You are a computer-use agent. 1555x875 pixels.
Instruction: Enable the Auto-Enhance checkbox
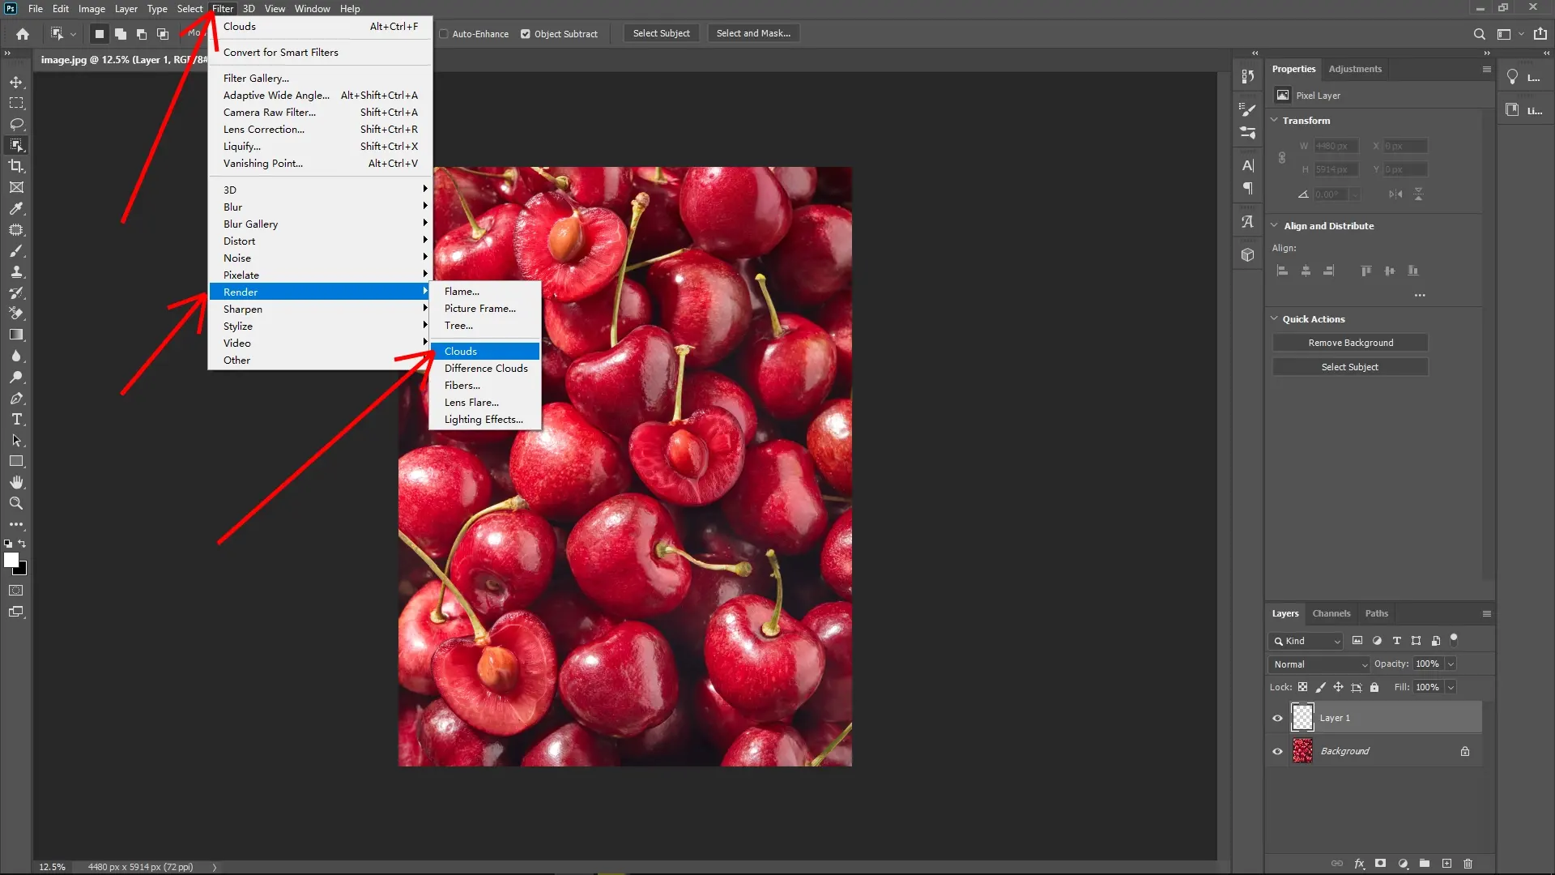(x=445, y=34)
